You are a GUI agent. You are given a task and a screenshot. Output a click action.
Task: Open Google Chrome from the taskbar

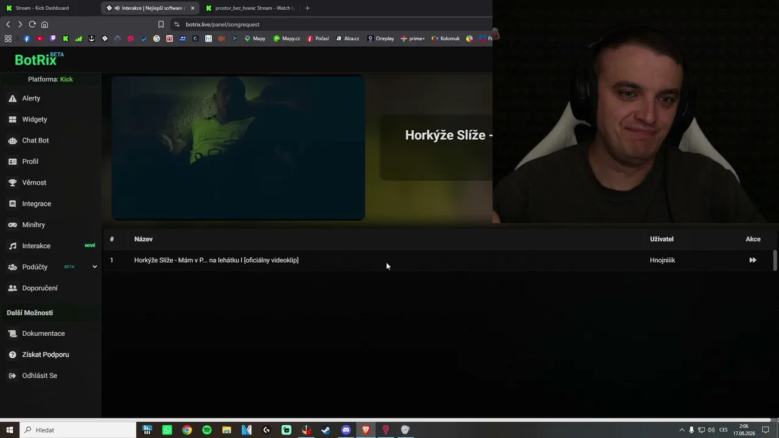click(187, 430)
